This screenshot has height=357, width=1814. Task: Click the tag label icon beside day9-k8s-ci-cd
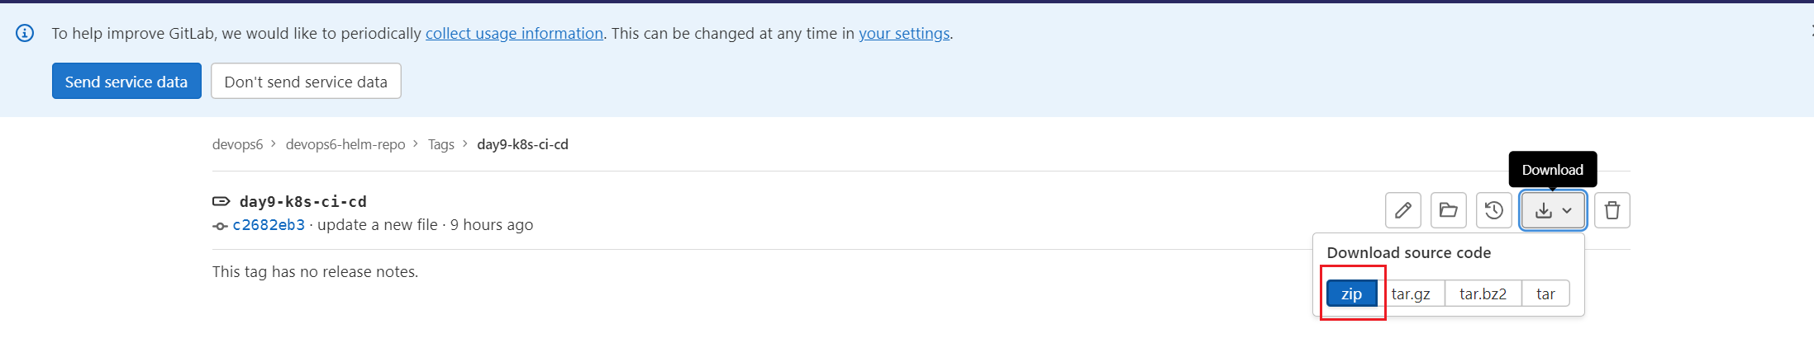click(221, 201)
